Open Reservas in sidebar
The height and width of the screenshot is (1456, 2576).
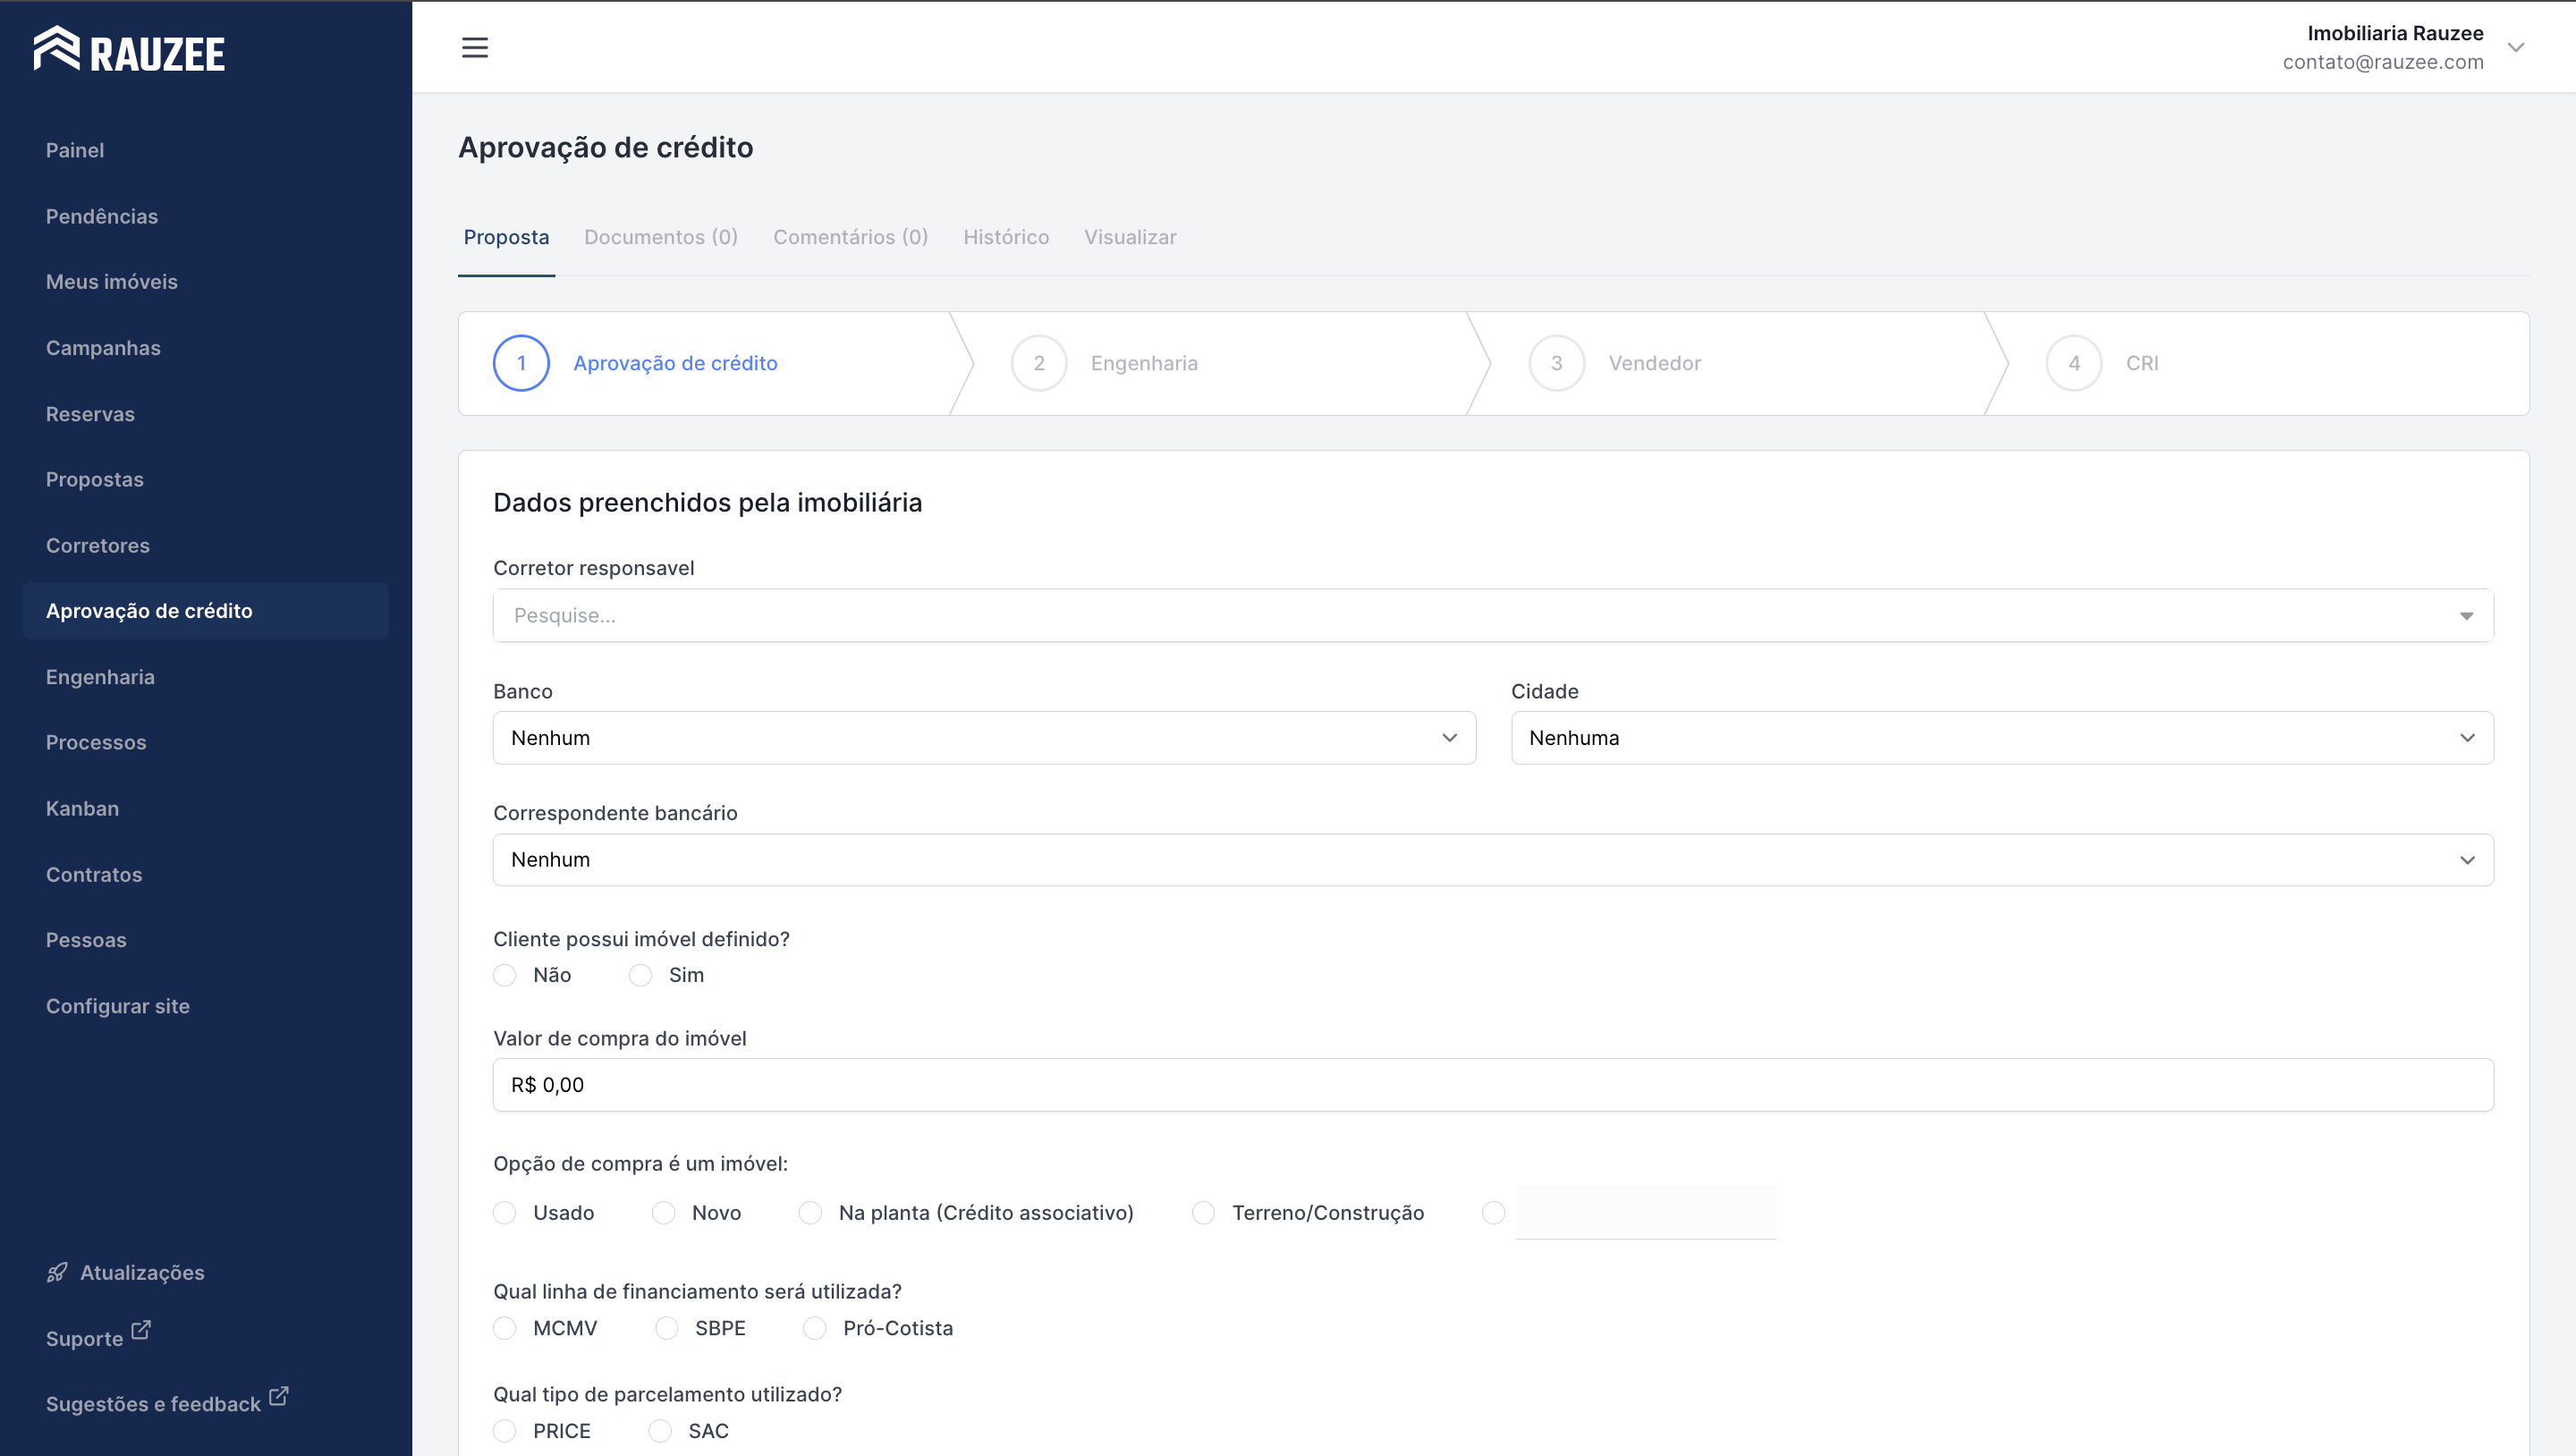tap(90, 414)
